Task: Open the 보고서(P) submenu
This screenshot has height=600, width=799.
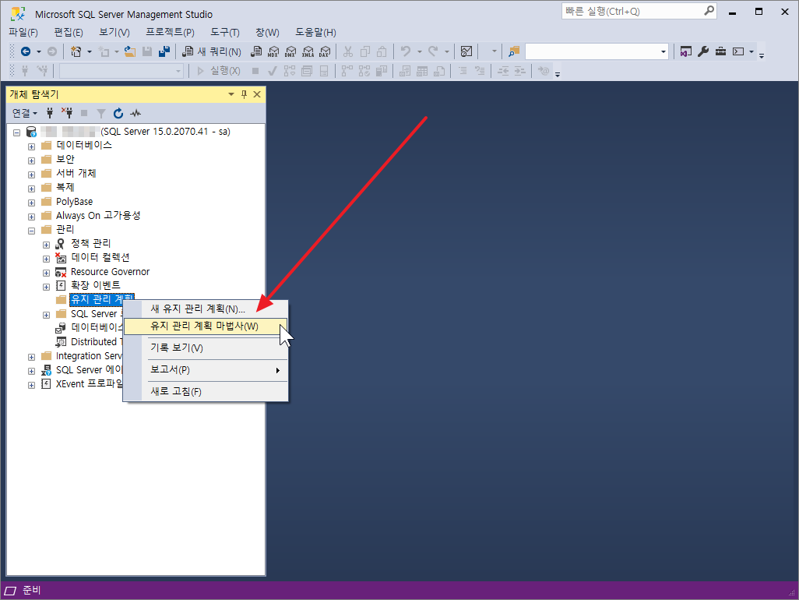Action: pyautogui.click(x=206, y=370)
